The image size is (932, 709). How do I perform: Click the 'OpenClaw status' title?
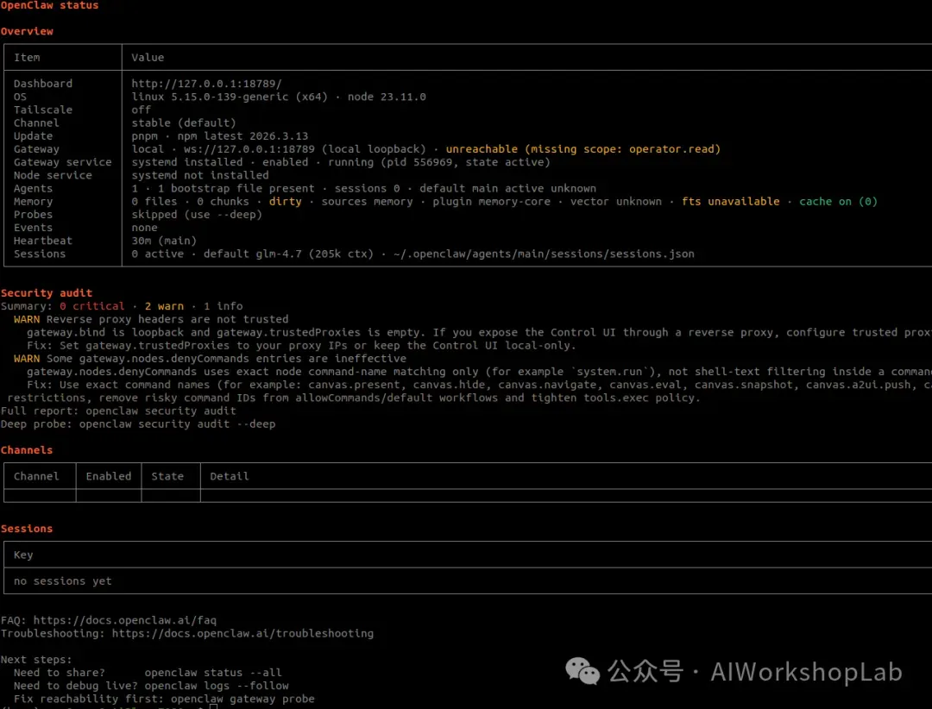(x=49, y=5)
